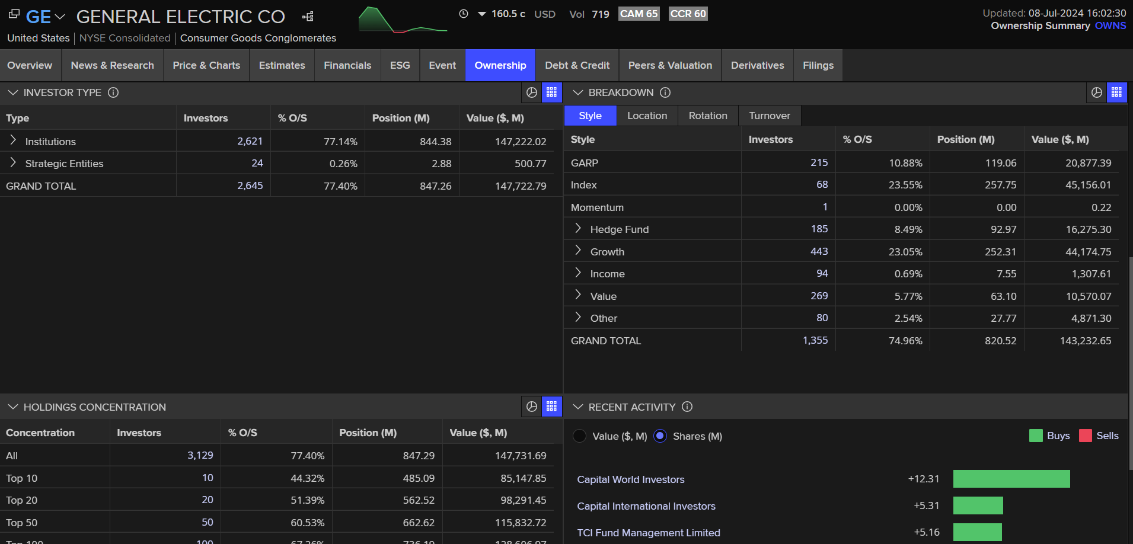The height and width of the screenshot is (544, 1133).
Task: Select the Rotation breakdown tab
Action: point(708,116)
